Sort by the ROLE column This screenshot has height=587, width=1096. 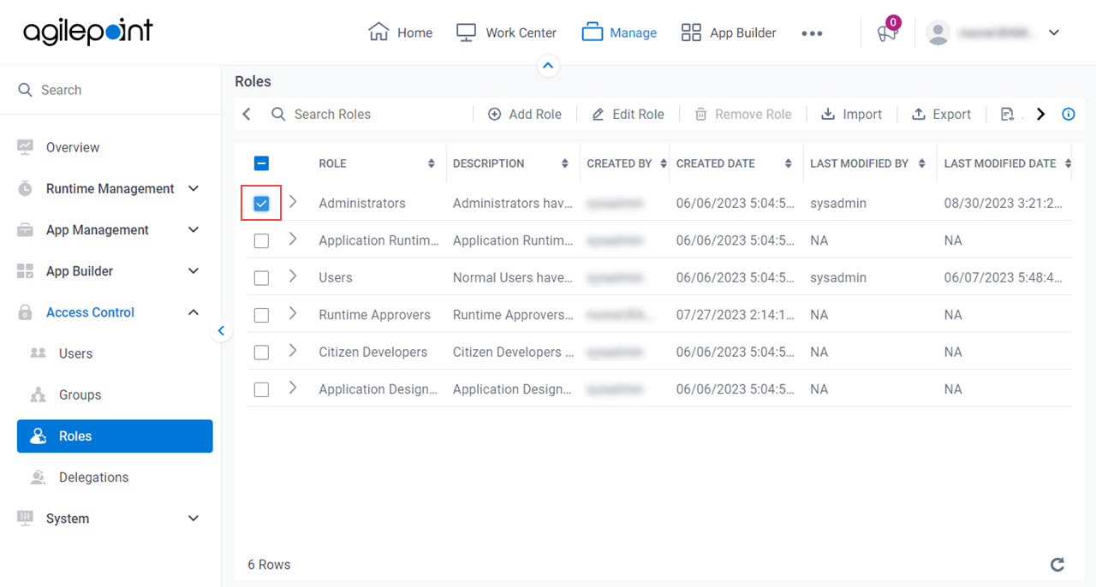coord(431,163)
